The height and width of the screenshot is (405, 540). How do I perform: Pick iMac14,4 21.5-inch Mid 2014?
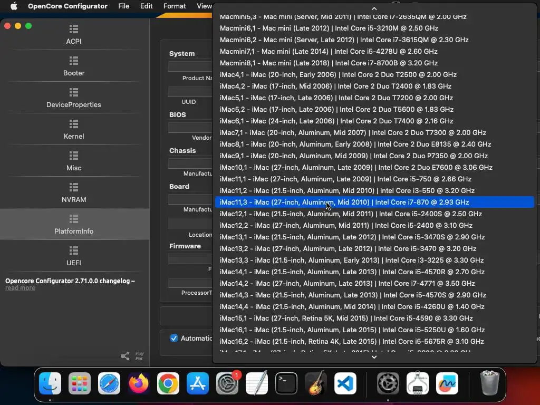coord(374,306)
